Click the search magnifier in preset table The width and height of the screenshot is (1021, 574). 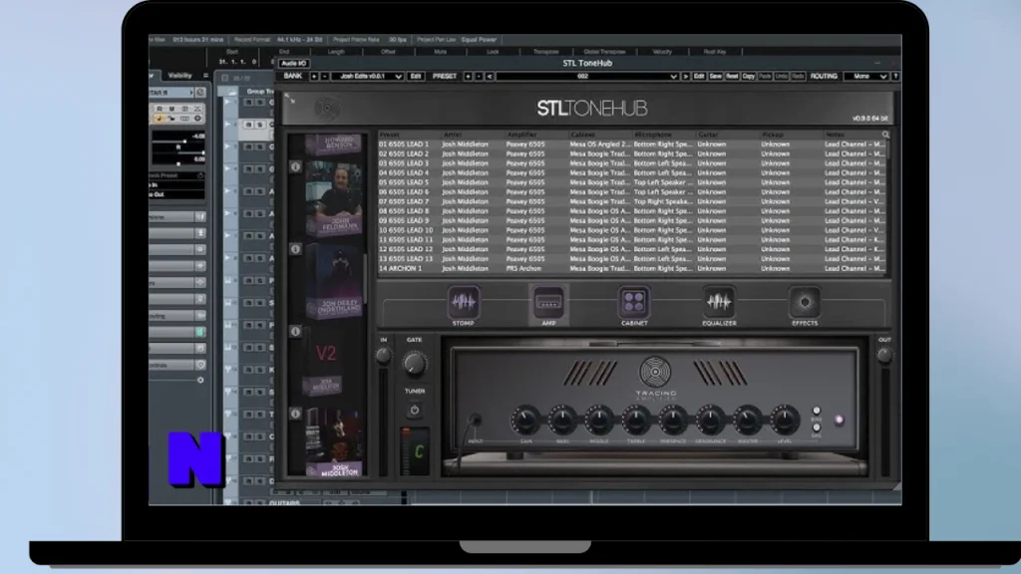click(x=885, y=135)
